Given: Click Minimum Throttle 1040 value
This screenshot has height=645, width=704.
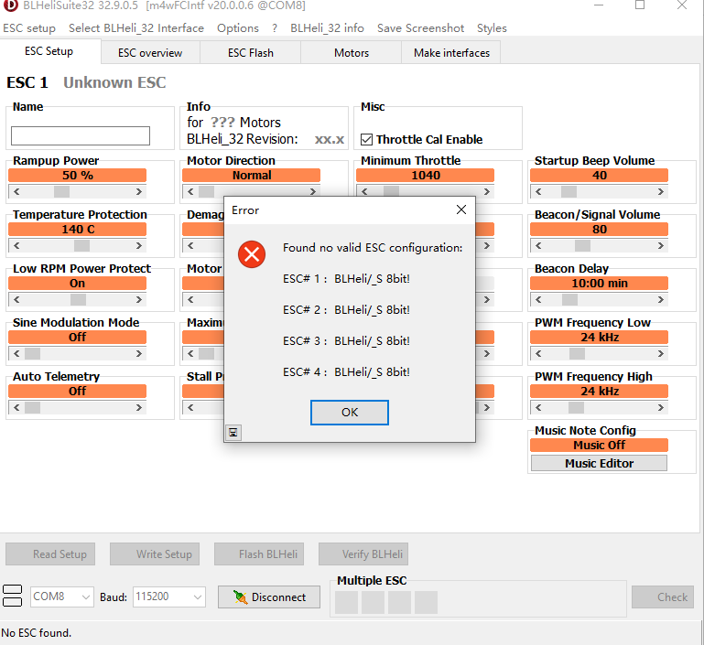Looking at the screenshot, I should click(425, 175).
